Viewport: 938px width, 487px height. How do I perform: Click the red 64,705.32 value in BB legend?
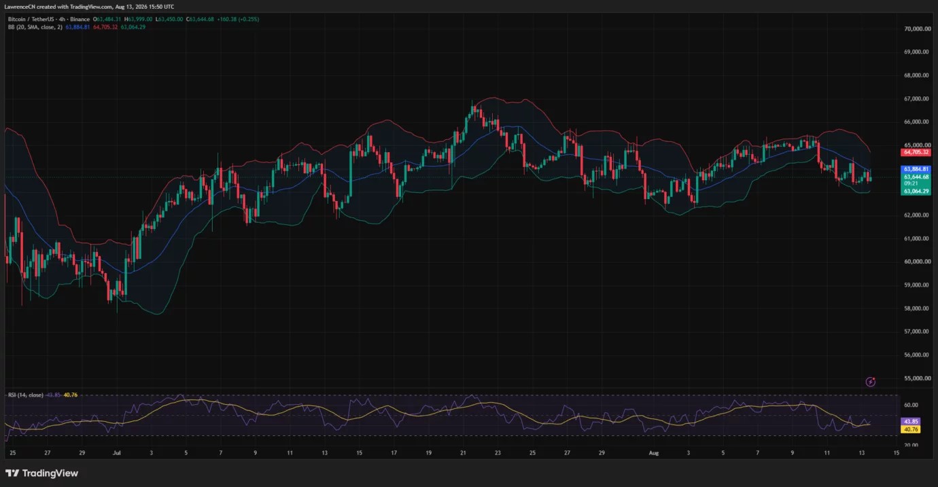tap(105, 27)
